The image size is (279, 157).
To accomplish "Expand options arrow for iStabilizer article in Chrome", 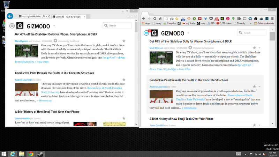I will pos(259,48).
